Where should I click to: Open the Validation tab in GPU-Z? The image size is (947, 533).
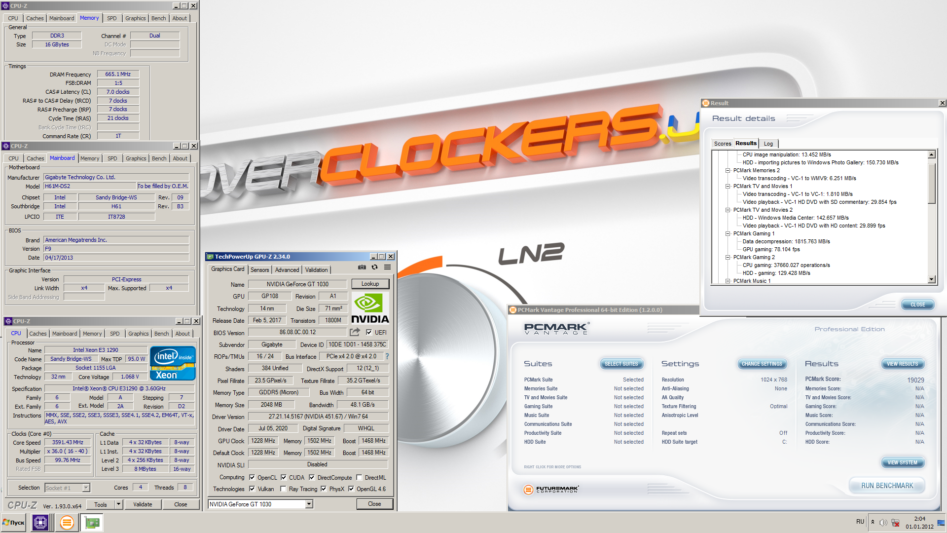point(316,270)
